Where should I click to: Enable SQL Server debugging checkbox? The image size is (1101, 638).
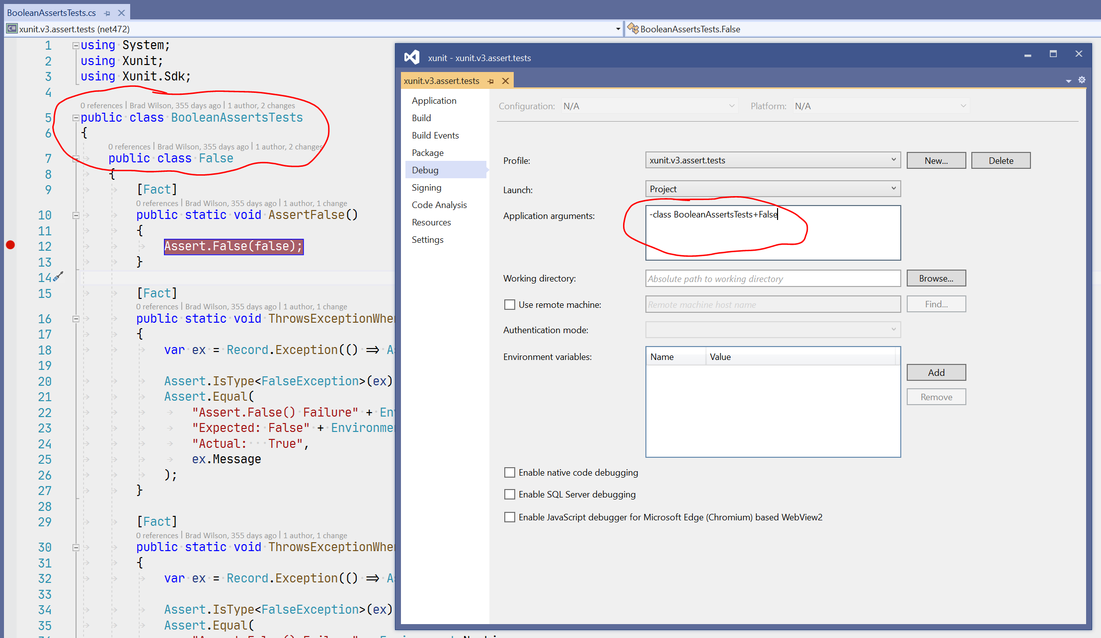510,494
